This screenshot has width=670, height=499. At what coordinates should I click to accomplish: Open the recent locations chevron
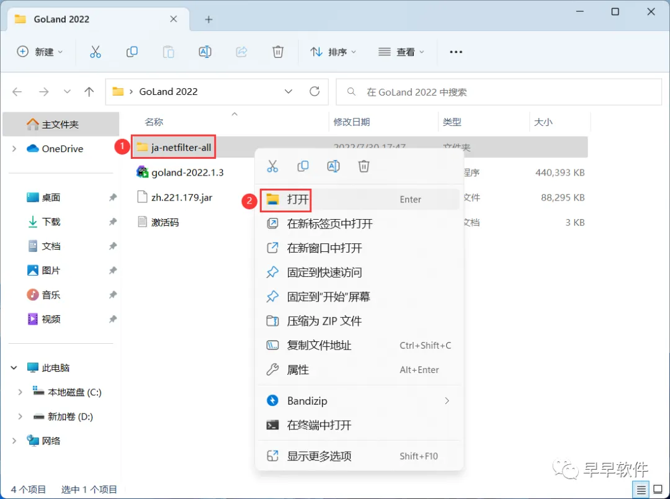click(x=67, y=91)
